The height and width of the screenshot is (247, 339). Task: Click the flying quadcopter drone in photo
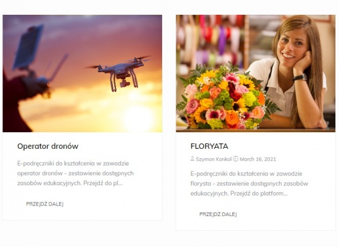coord(120,73)
